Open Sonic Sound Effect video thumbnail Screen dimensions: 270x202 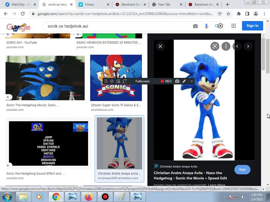click(x=49, y=144)
